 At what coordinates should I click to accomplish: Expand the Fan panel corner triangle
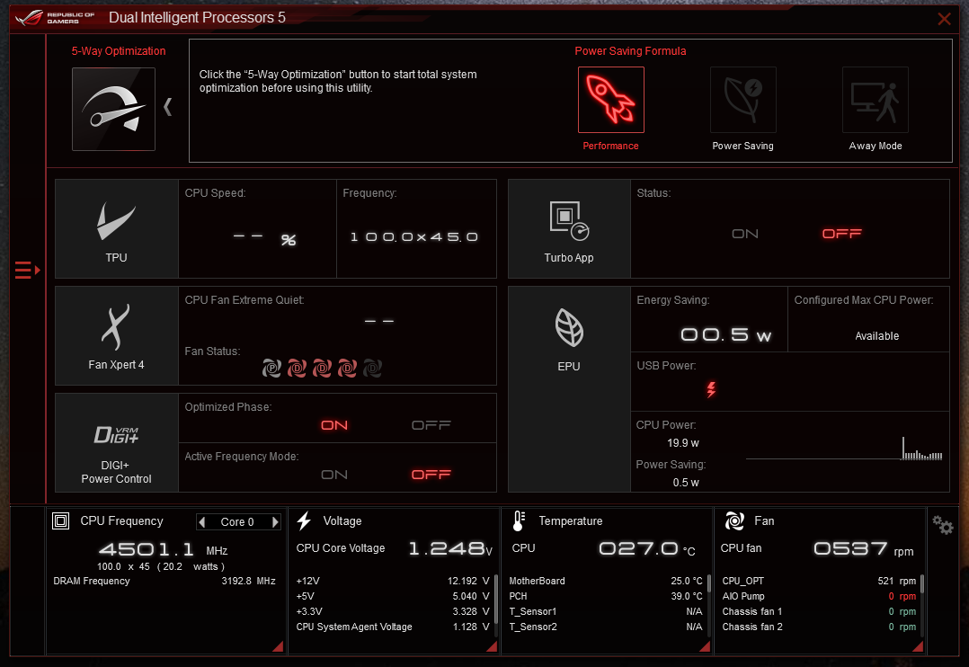(x=919, y=646)
